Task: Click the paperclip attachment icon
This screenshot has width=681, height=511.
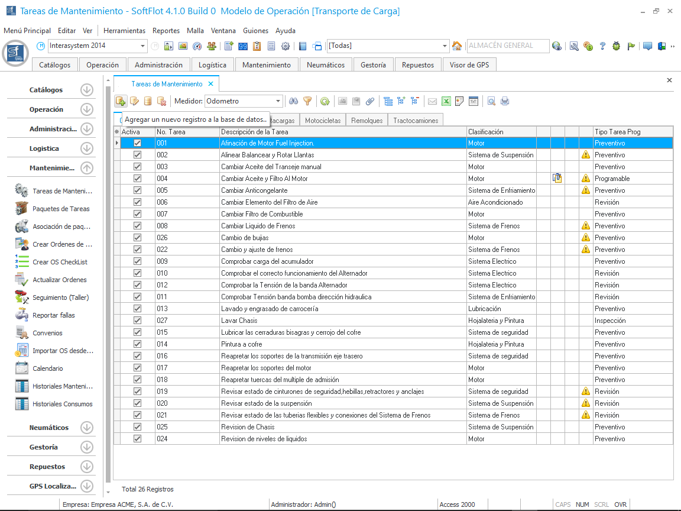Action: pos(370,101)
